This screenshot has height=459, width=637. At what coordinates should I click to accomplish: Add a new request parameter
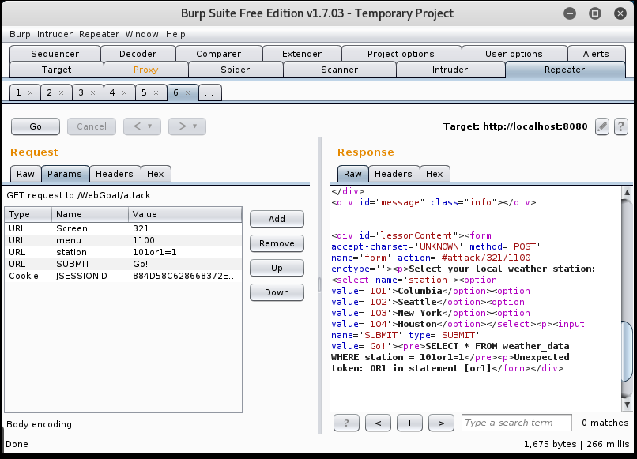pyautogui.click(x=277, y=219)
